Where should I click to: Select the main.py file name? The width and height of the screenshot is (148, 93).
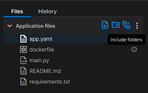point(39,60)
